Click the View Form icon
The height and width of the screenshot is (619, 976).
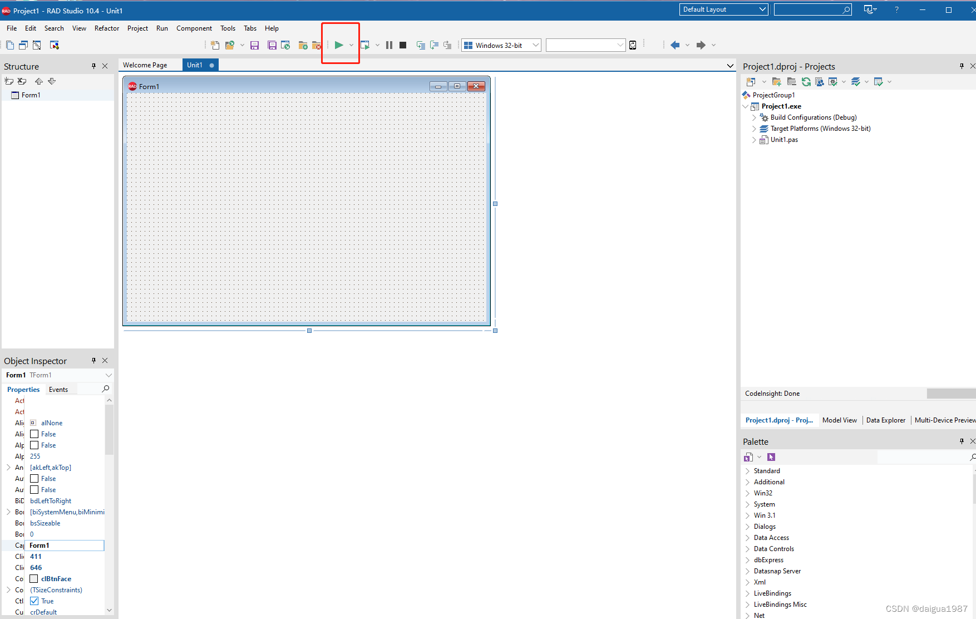[x=23, y=45]
